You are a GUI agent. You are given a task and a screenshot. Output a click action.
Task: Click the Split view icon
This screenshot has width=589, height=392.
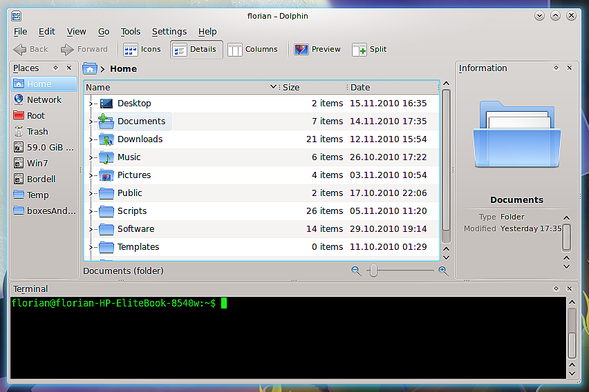point(359,49)
